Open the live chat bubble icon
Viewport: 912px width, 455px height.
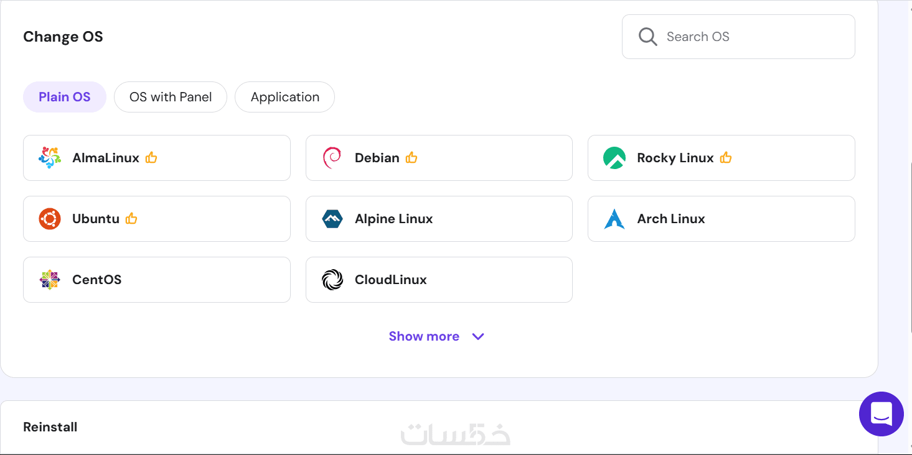tap(881, 413)
